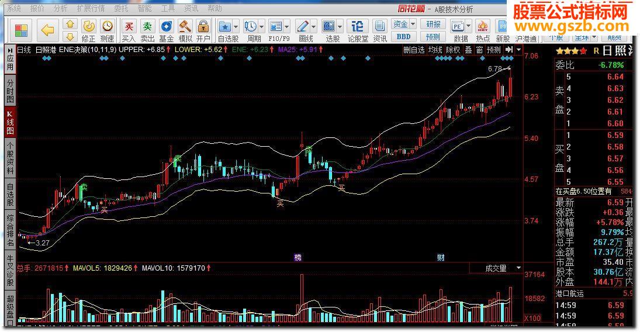
Task: Click the 修正 correction icon
Action: pos(89,31)
